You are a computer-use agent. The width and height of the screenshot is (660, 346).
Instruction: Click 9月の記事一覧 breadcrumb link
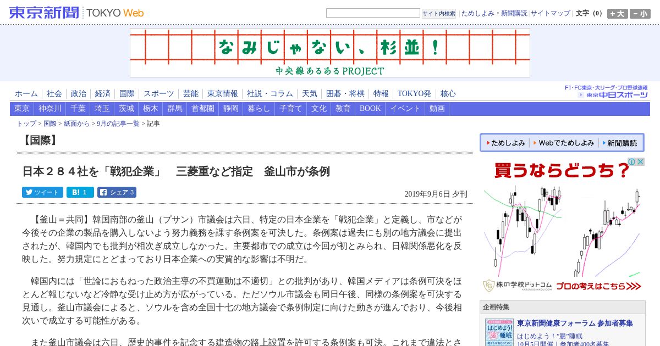coord(118,124)
